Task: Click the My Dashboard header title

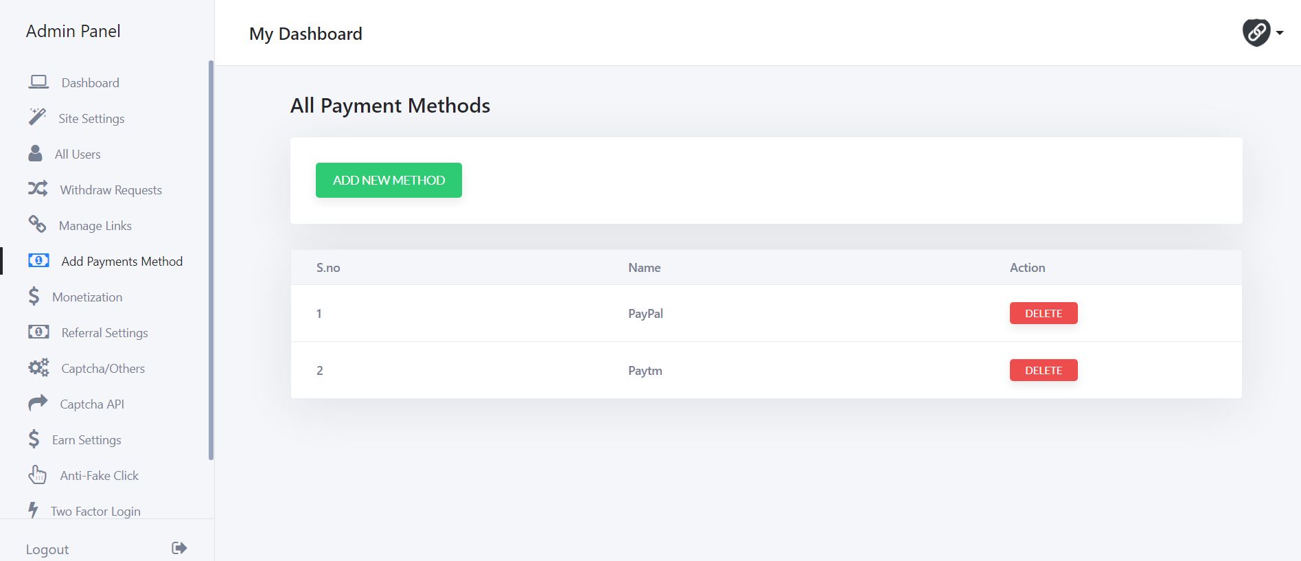Action: pos(306,34)
